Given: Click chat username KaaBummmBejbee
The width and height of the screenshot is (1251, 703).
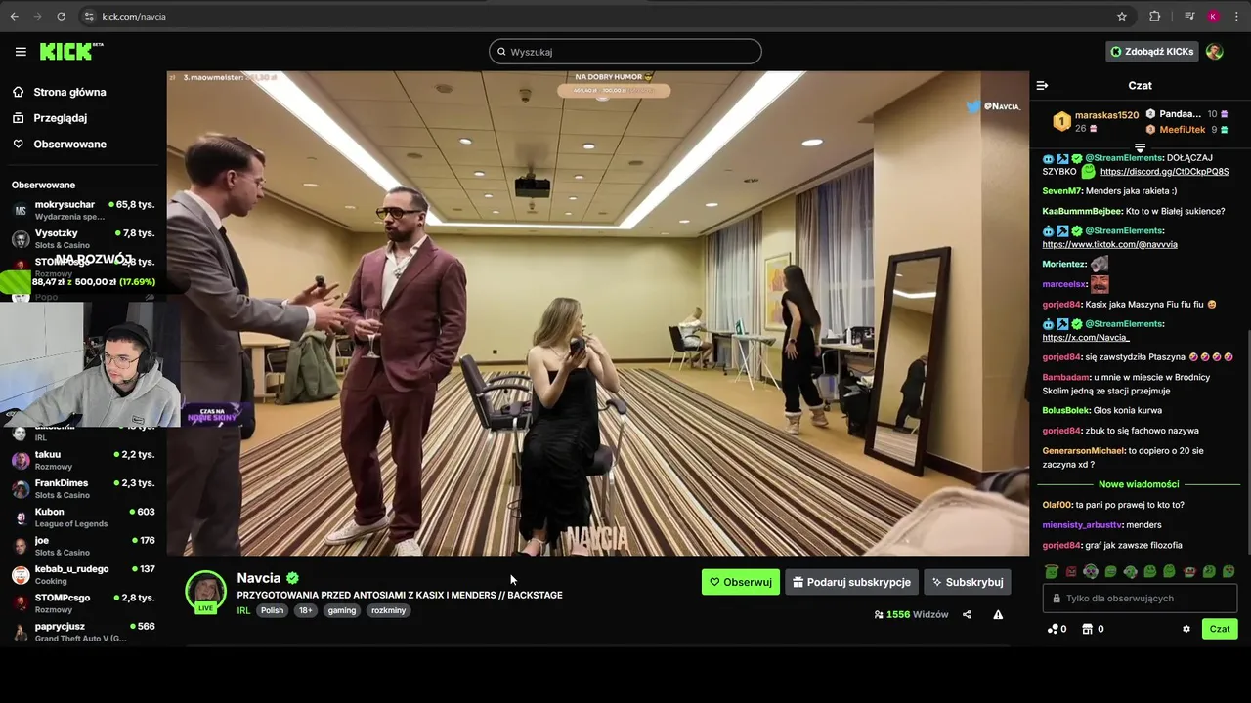Looking at the screenshot, I should 1081,211.
